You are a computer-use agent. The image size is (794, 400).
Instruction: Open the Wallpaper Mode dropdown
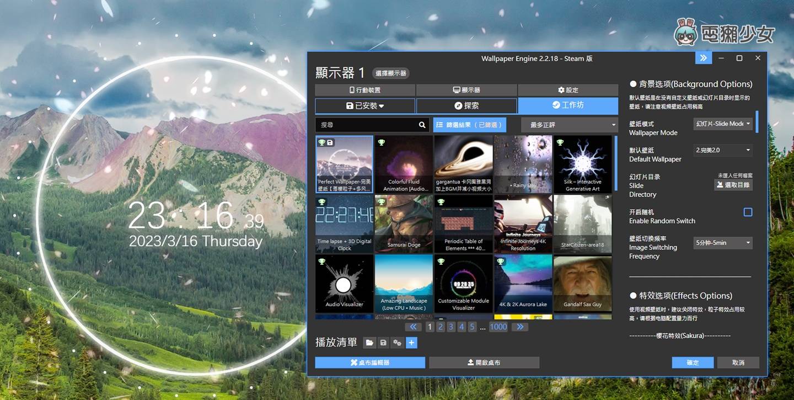722,124
